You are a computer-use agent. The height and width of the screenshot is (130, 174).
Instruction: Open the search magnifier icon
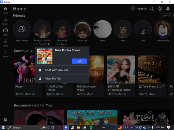tap(151, 9)
